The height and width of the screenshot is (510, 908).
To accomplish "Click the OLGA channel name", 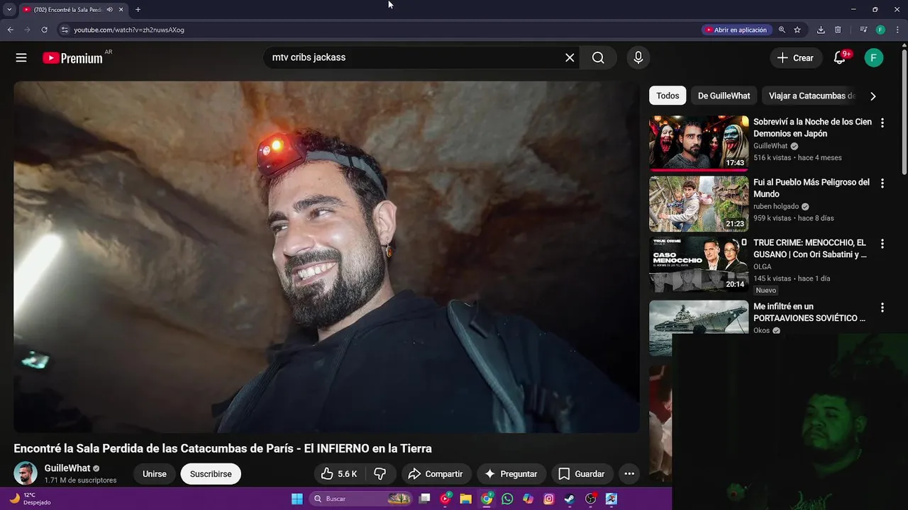I will click(x=763, y=267).
